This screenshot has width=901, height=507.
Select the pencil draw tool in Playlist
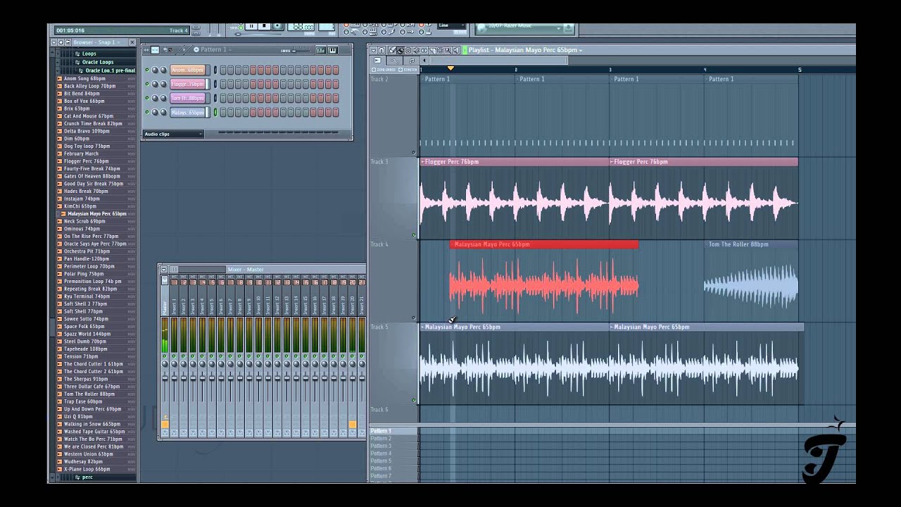pyautogui.click(x=392, y=50)
